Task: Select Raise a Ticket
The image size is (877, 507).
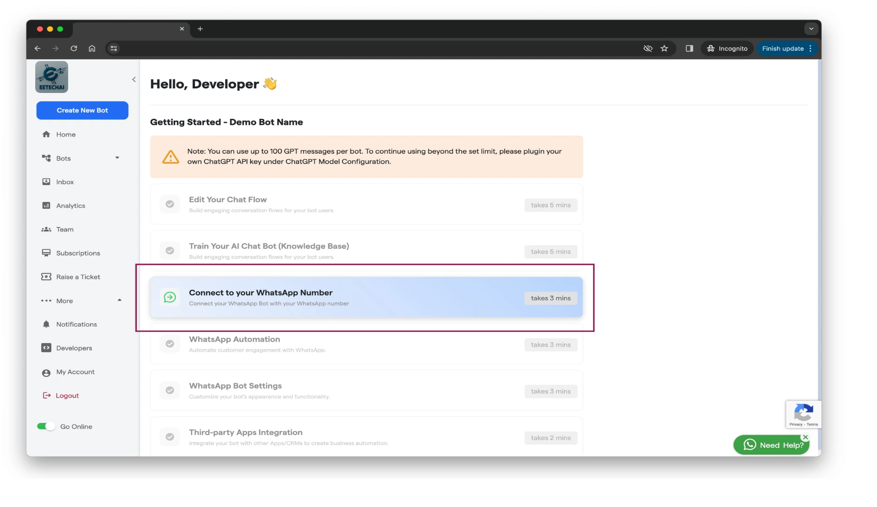Action: 78,277
